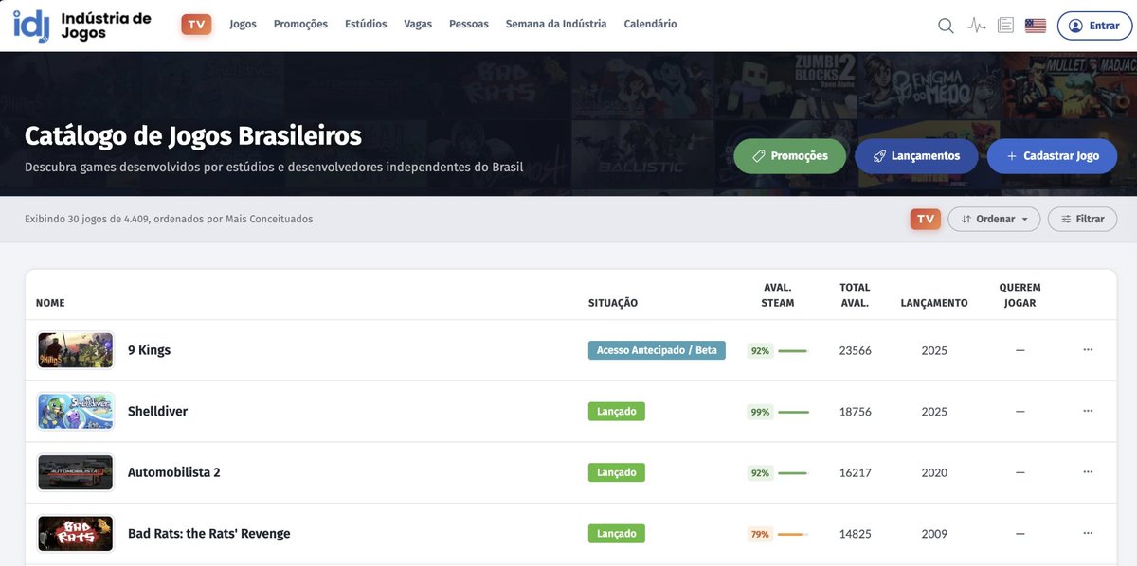The height and width of the screenshot is (566, 1137).
Task: Click release year 2020 for Automobilista 2
Action: pos(934,472)
